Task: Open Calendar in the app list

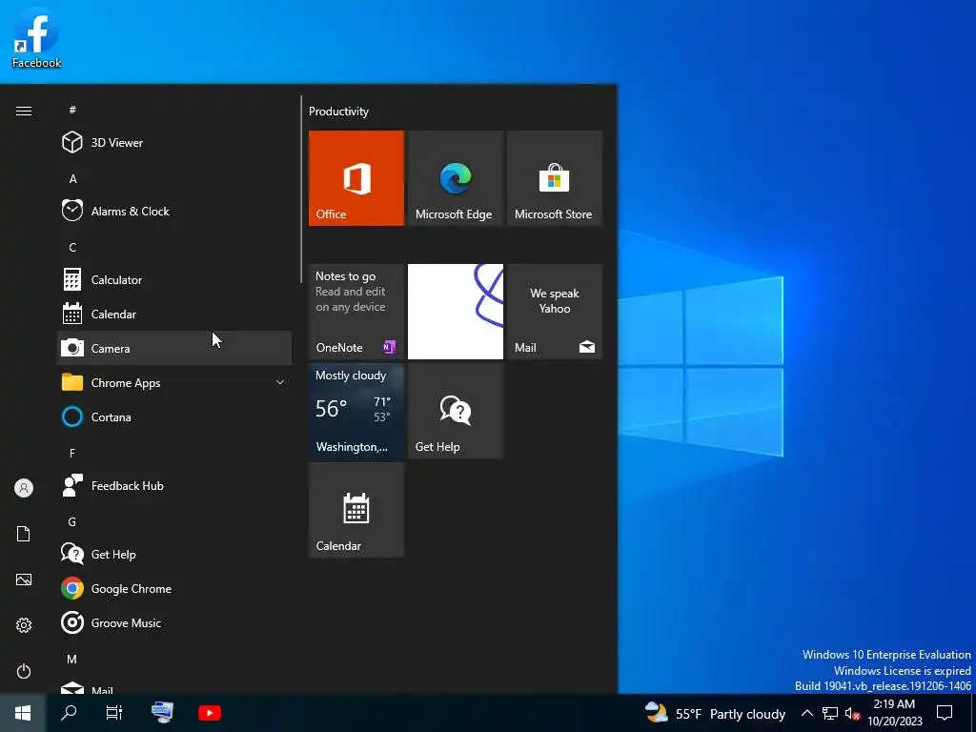Action: [174, 314]
